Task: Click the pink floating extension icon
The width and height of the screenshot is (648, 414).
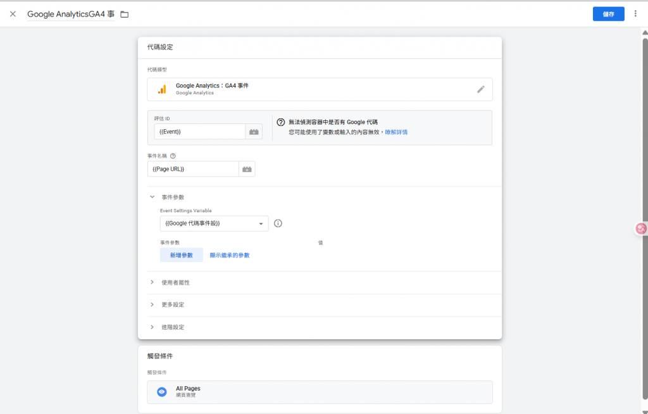Action: pyautogui.click(x=641, y=229)
